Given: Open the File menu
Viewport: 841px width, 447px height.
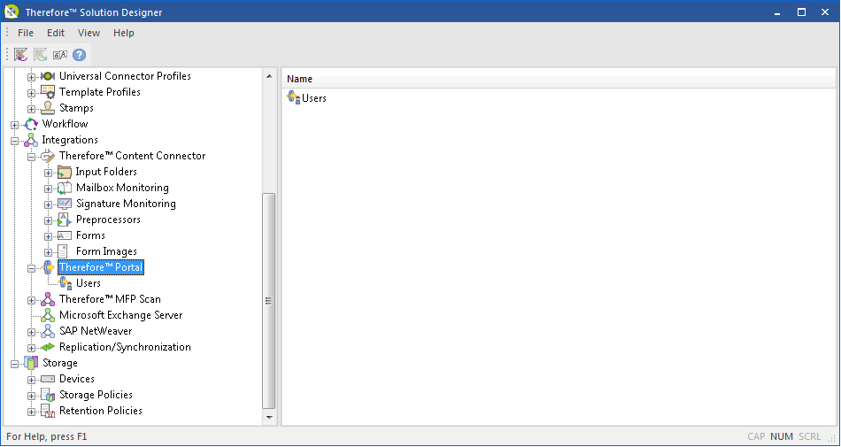Looking at the screenshot, I should tap(25, 33).
